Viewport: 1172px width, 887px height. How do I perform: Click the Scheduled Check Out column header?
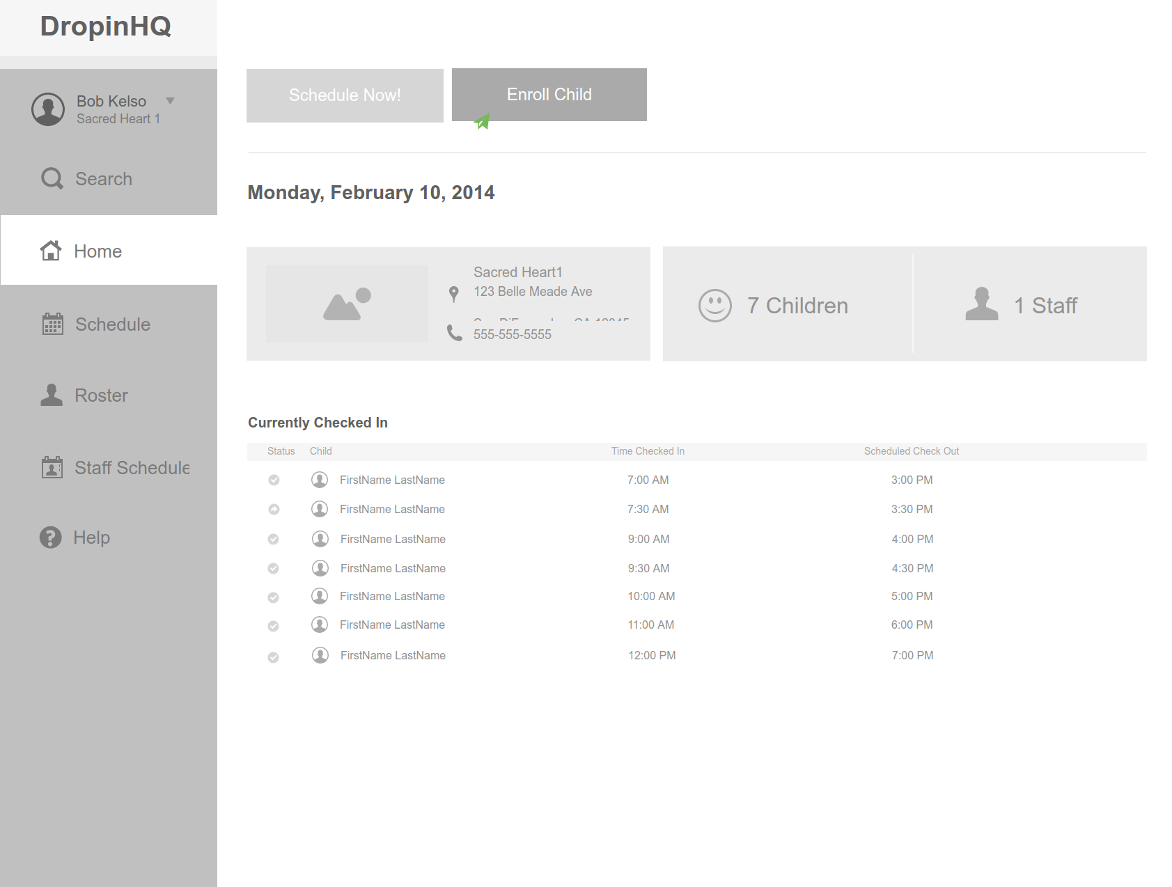(x=912, y=451)
